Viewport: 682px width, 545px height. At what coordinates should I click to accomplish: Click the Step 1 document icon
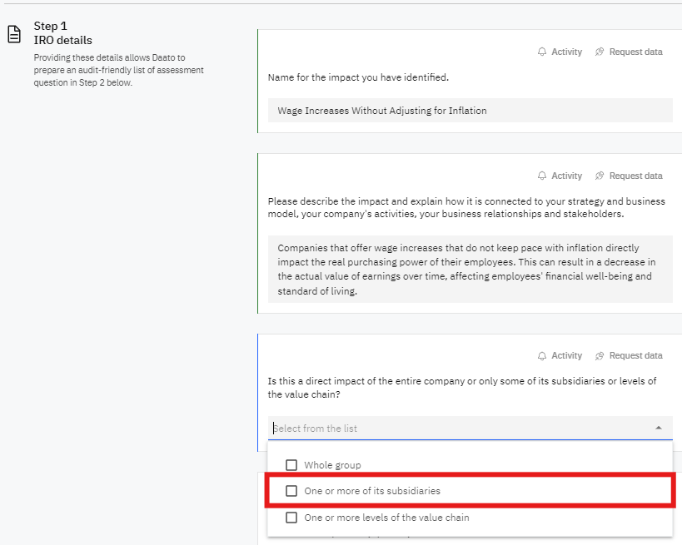tap(14, 34)
